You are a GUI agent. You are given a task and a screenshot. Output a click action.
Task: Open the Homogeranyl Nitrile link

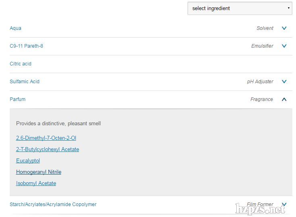pyautogui.click(x=39, y=172)
